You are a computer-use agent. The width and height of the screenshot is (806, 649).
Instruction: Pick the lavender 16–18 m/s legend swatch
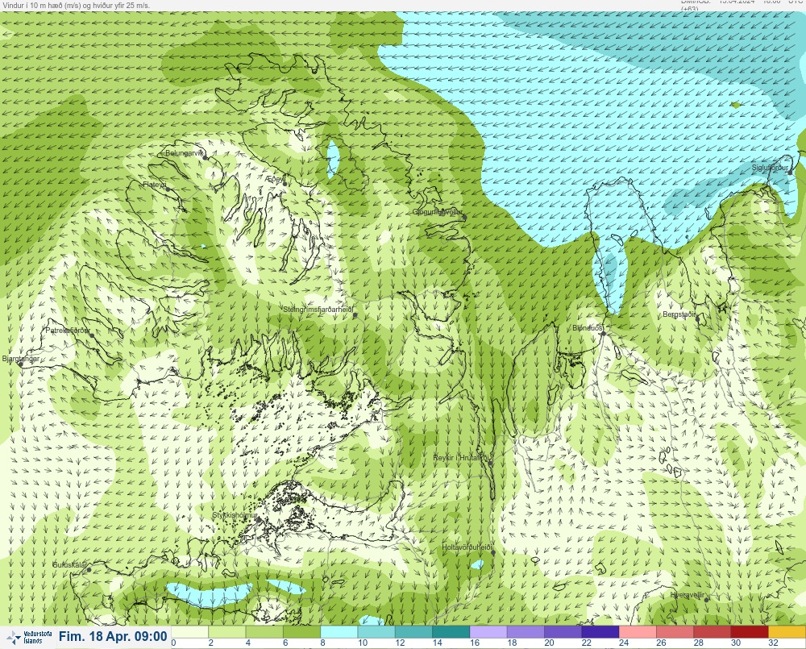(x=488, y=631)
